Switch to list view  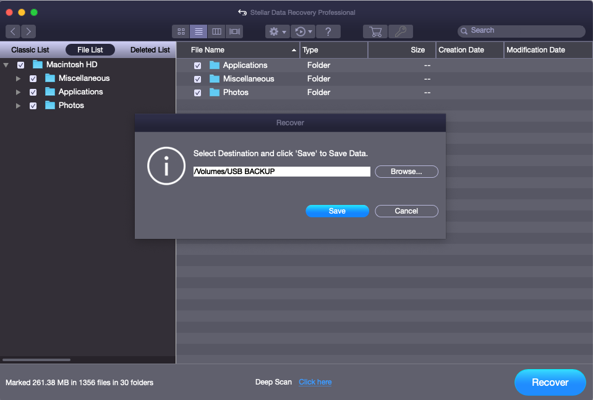pyautogui.click(x=198, y=31)
